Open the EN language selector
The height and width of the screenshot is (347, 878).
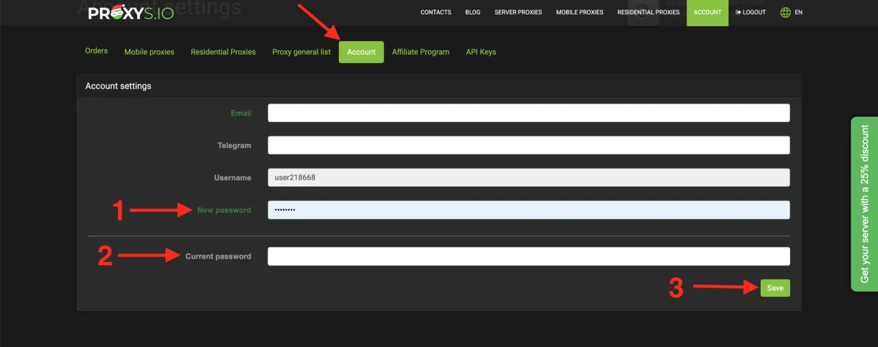(798, 12)
